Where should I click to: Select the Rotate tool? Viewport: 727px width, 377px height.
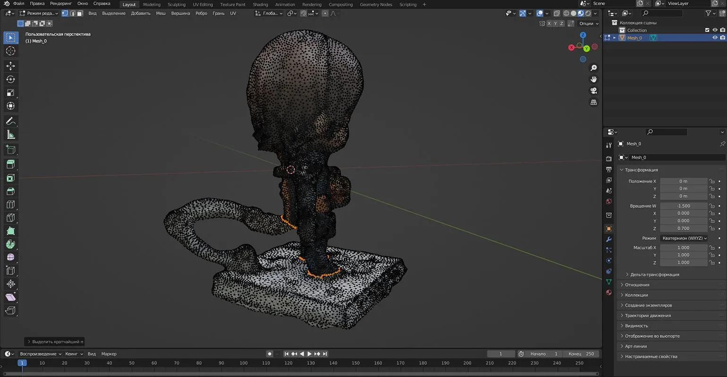10,79
